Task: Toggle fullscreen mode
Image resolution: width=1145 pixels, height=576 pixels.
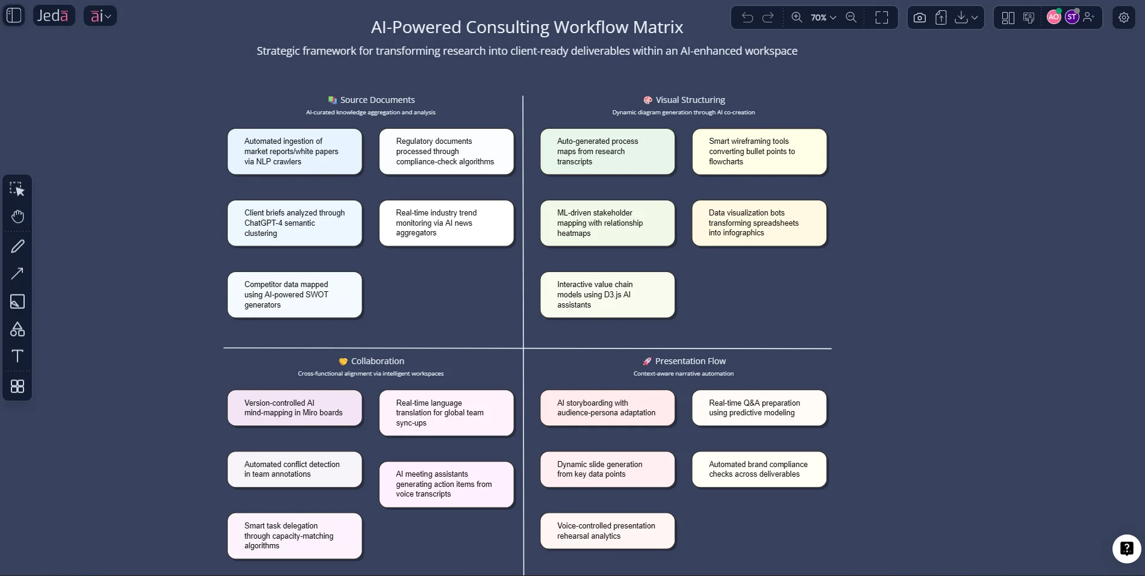Action: click(x=881, y=17)
